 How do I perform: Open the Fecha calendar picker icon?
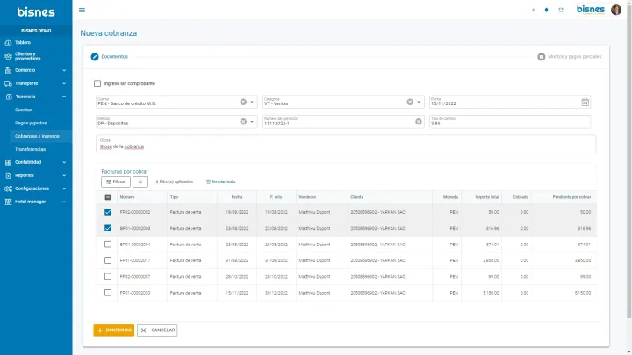[585, 102]
